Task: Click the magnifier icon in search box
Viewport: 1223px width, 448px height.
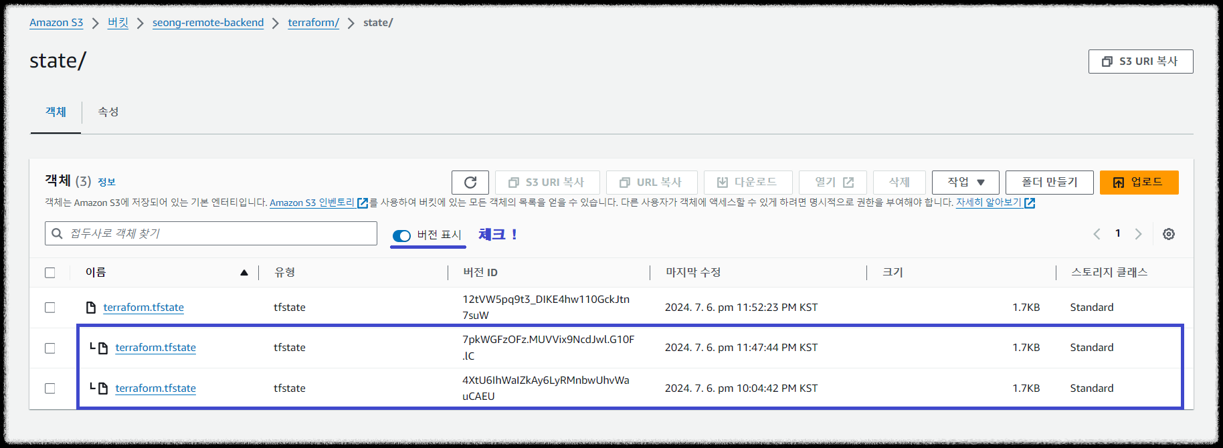Action: coord(58,233)
